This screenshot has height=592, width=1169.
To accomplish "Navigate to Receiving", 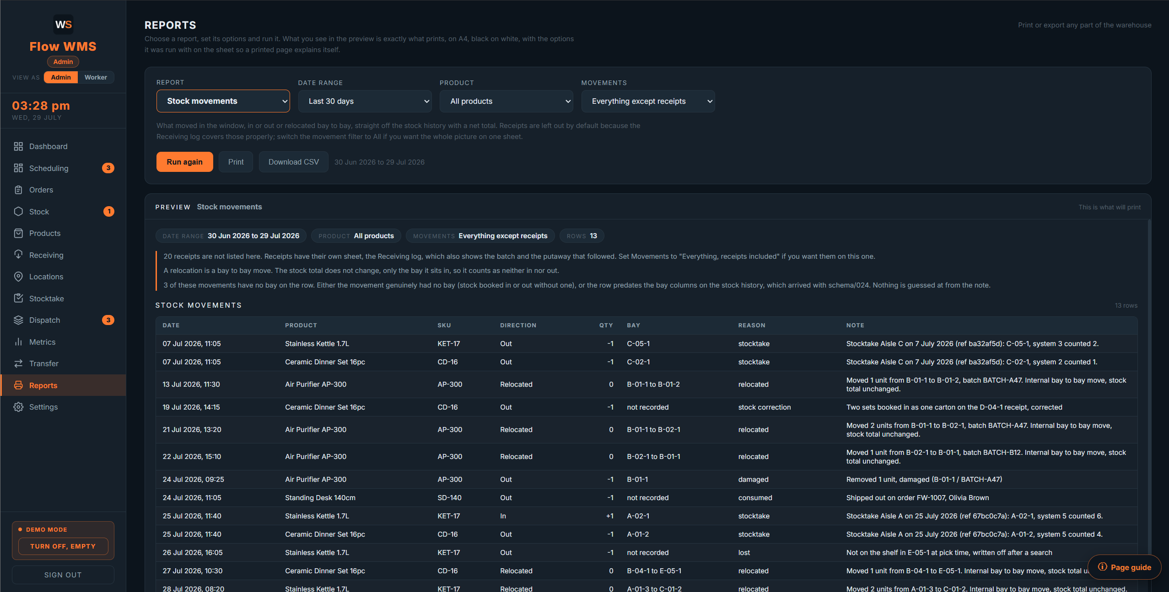I will click(63, 255).
